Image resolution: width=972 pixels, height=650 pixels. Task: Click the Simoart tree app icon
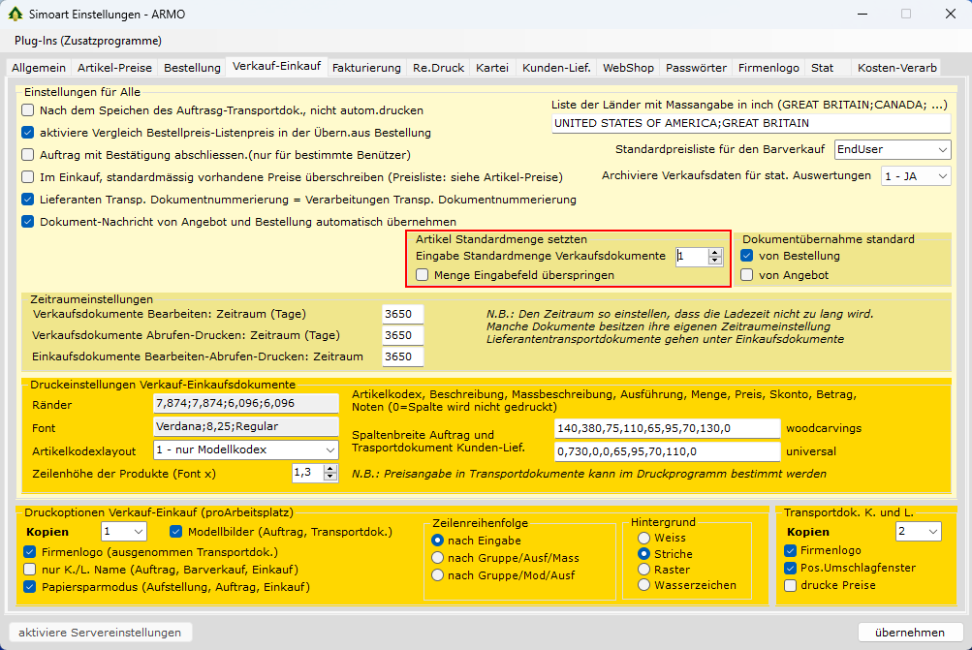coord(15,14)
